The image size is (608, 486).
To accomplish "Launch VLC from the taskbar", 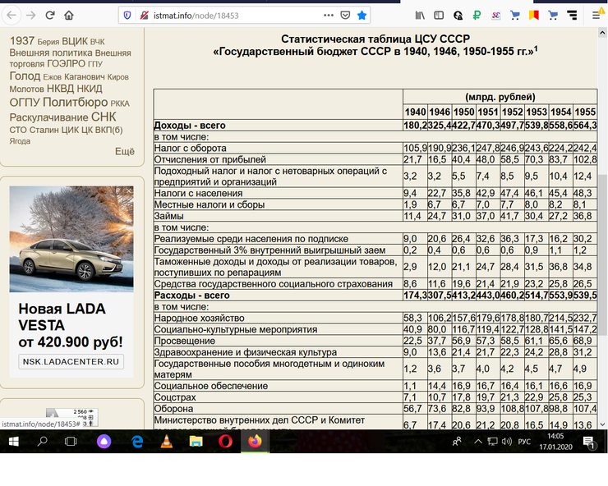I will [165, 441].
